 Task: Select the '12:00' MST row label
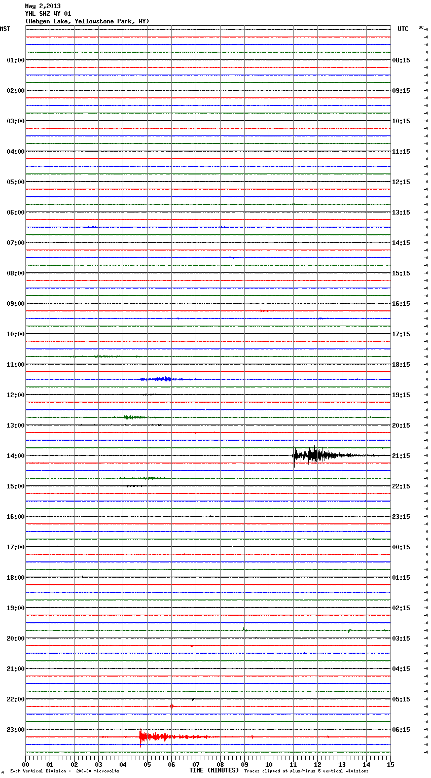[x=16, y=395]
